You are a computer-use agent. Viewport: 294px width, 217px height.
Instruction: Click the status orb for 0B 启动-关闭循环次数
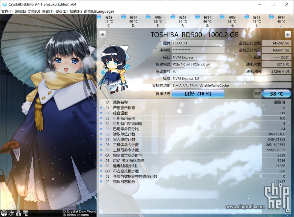(x=101, y=160)
